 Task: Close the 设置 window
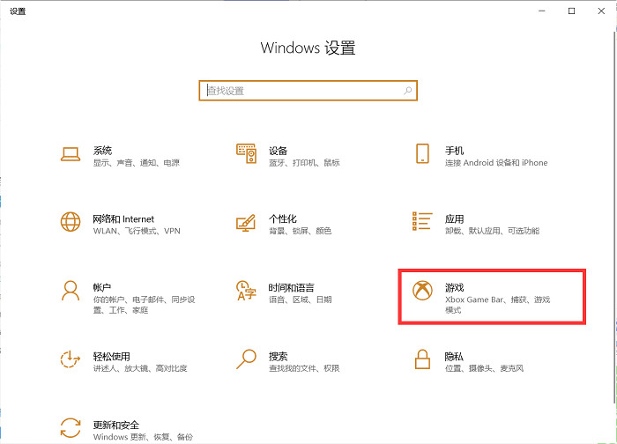601,11
